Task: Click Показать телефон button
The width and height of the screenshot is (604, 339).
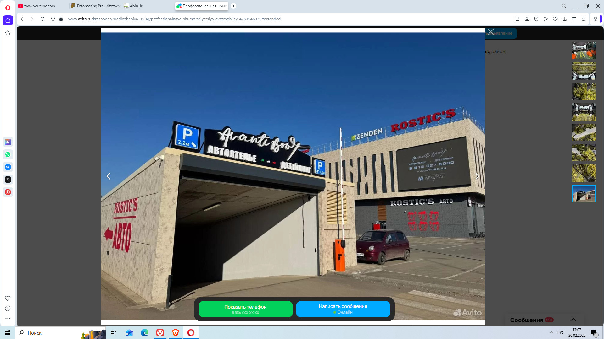Action: (245, 309)
